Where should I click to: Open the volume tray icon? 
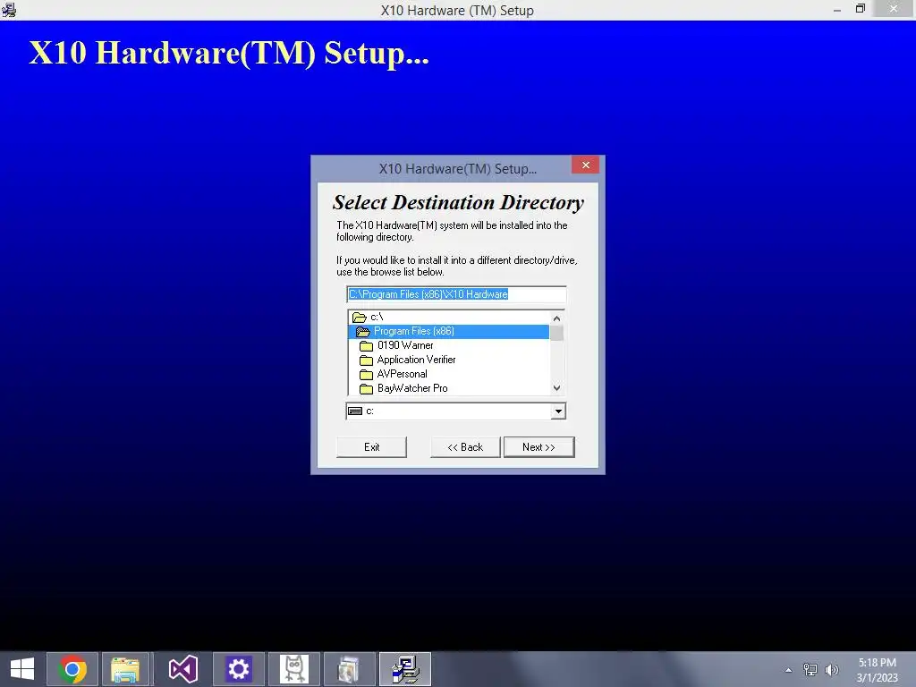[831, 670]
